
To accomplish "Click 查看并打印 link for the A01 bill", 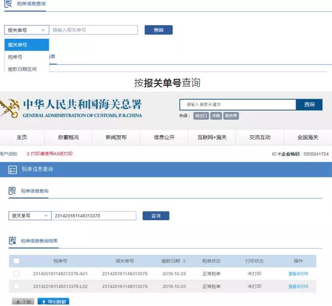I will point(298,274).
